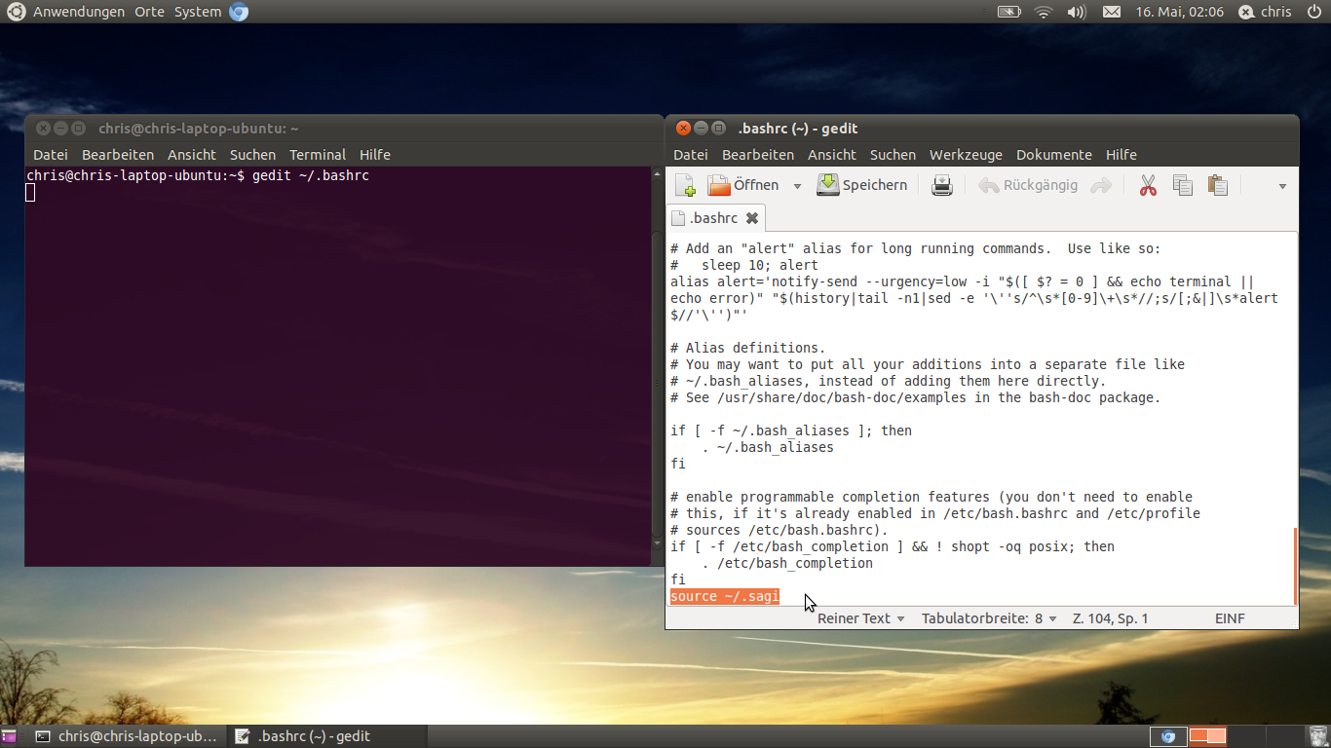The image size is (1331, 748).
Task: Click the redo arrow icon
Action: [x=1099, y=184]
